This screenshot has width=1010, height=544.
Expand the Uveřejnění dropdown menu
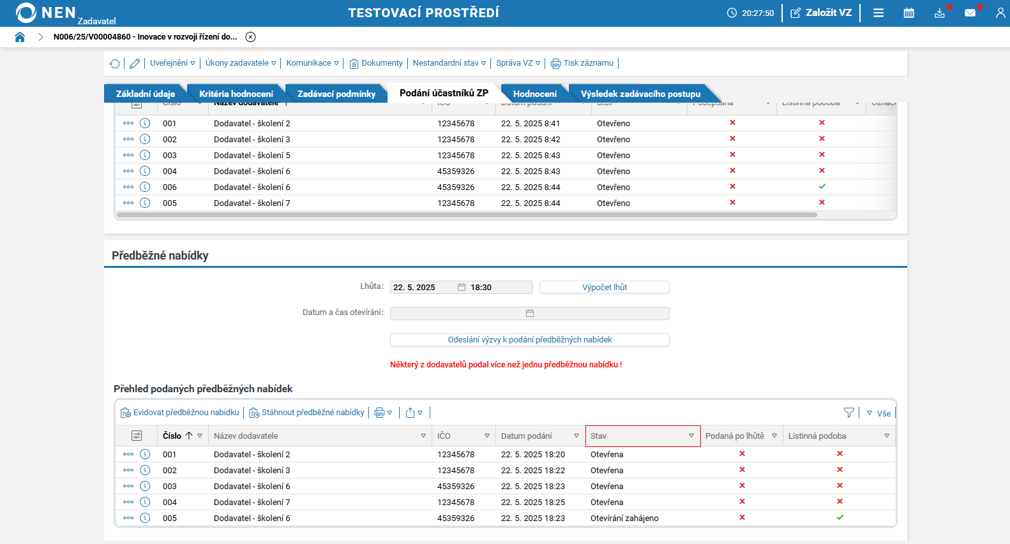tap(172, 63)
